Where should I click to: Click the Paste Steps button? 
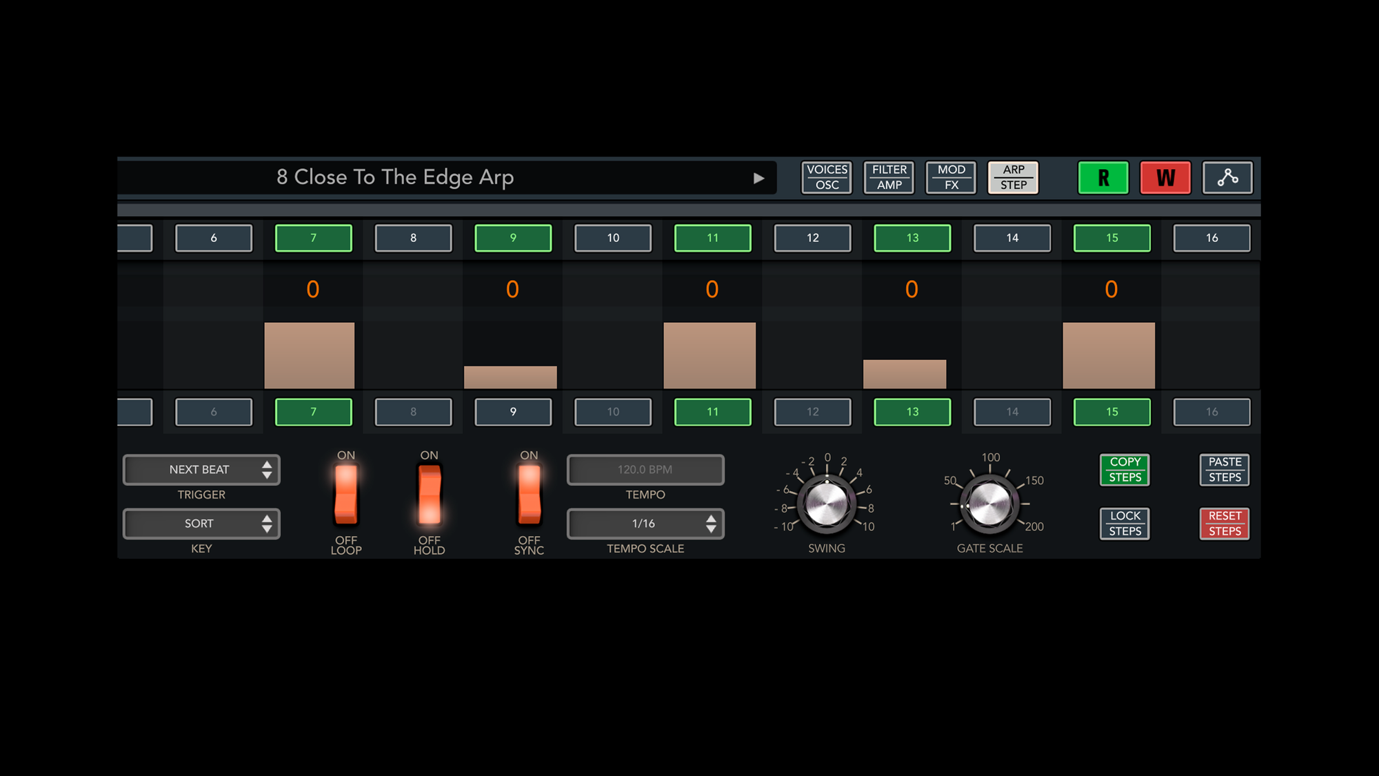click(x=1225, y=470)
